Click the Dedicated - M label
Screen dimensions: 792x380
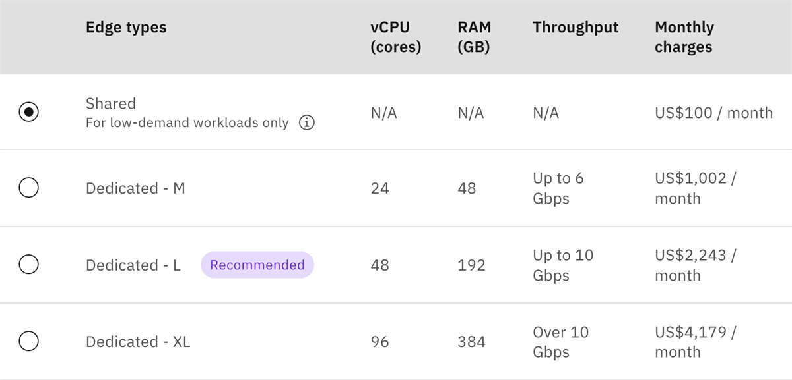coord(135,188)
